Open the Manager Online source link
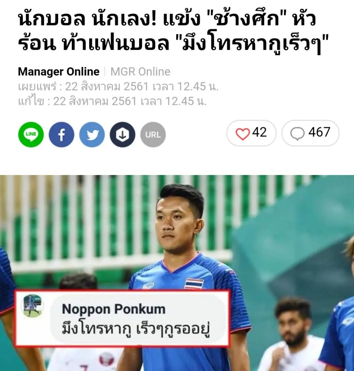Image resolution: width=354 pixels, height=371 pixels. click(59, 72)
